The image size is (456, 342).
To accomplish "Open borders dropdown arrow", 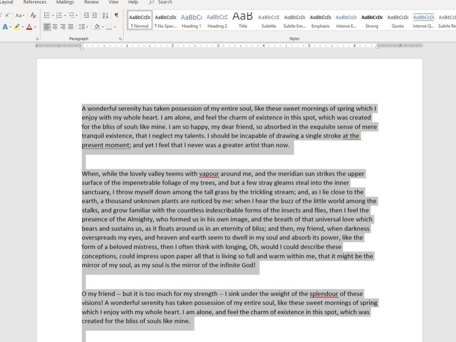I will [x=115, y=27].
